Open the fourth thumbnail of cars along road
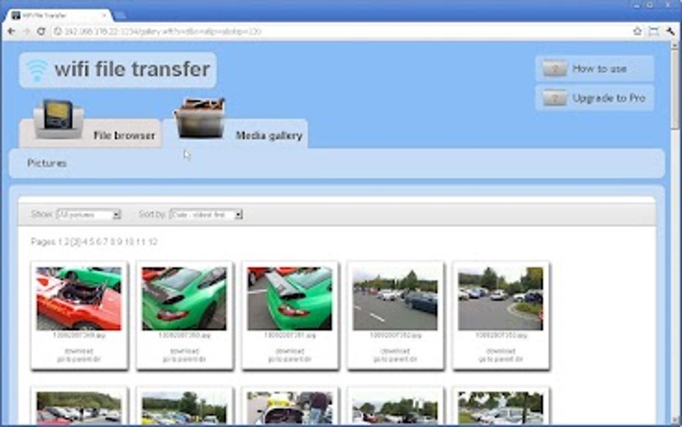Screen dimensions: 682x427 tap(395, 298)
